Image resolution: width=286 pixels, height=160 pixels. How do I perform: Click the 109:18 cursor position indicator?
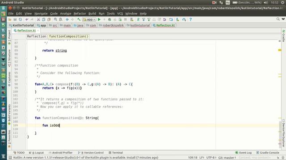click(193, 158)
